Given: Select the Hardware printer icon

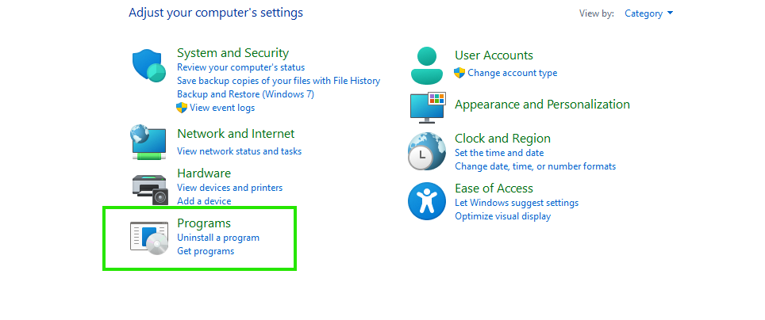Looking at the screenshot, I should point(149,189).
